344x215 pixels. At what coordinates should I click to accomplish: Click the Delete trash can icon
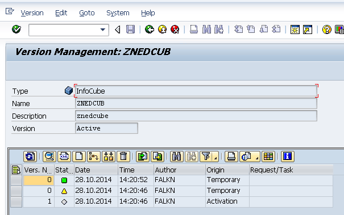[x=123, y=157]
